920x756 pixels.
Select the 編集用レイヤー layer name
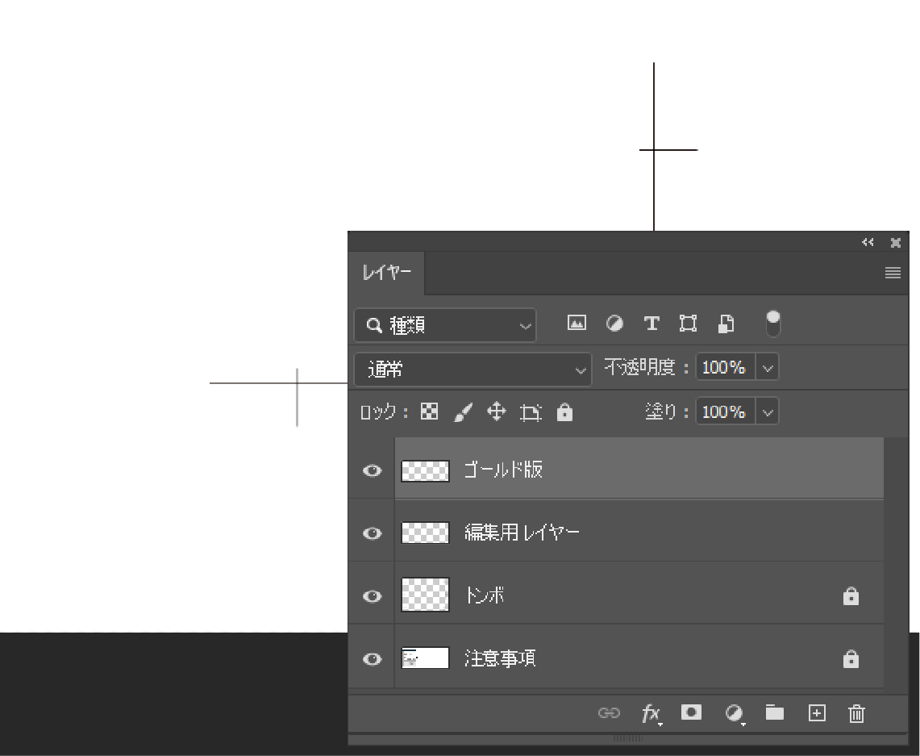(522, 533)
